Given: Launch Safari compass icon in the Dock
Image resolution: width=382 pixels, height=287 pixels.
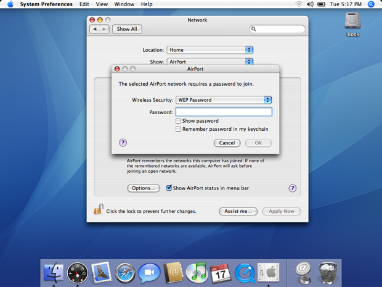Looking at the screenshot, I should tap(125, 273).
